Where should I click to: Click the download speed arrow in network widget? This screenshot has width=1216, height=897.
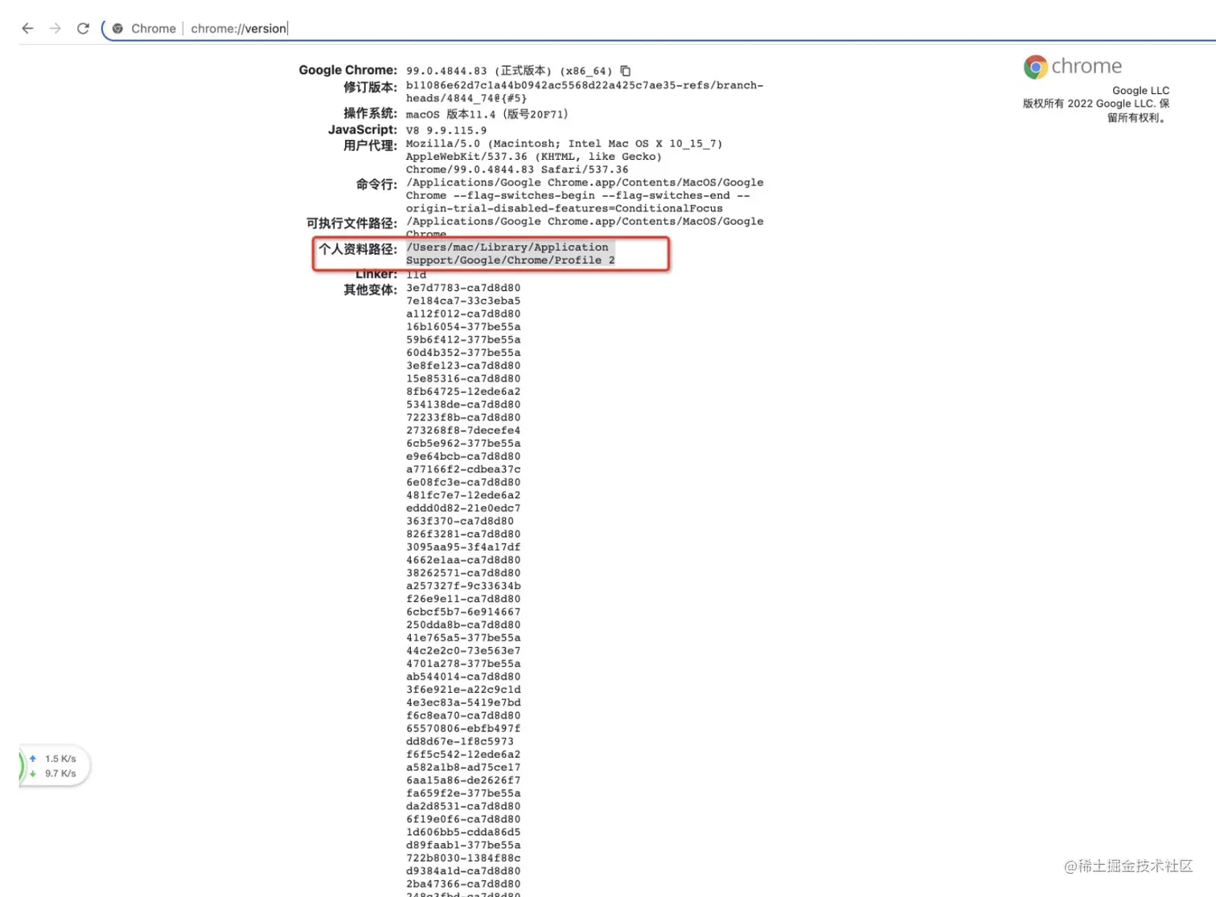(33, 773)
